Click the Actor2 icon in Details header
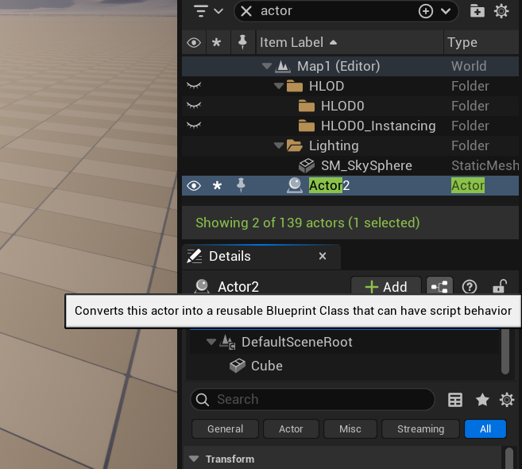Screen dimensions: 522x469 tap(202, 286)
